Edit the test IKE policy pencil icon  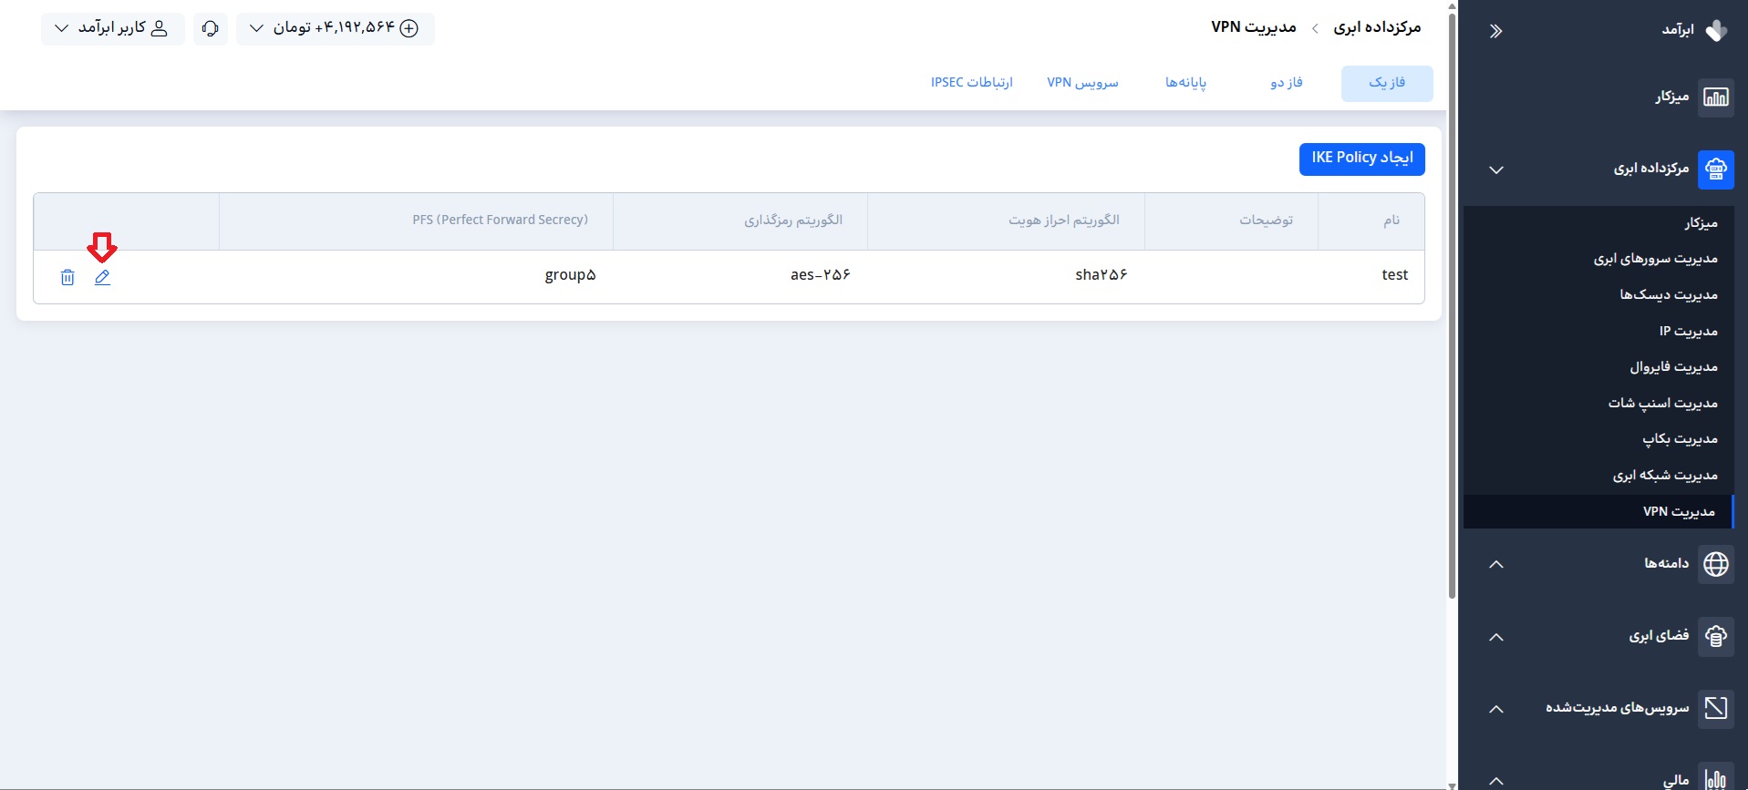tap(102, 277)
